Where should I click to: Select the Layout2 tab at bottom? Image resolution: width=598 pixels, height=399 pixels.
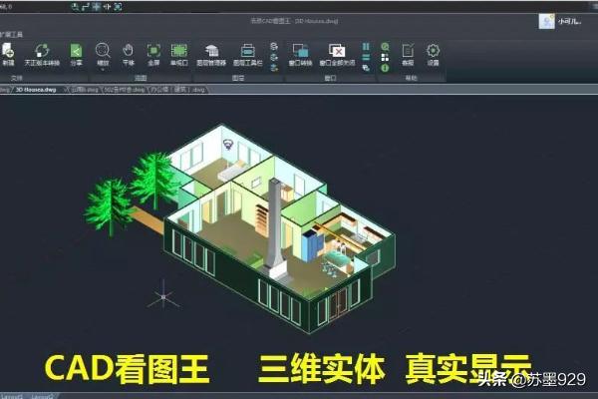42,396
